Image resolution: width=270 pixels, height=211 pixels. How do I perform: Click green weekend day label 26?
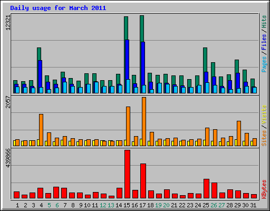214,205
